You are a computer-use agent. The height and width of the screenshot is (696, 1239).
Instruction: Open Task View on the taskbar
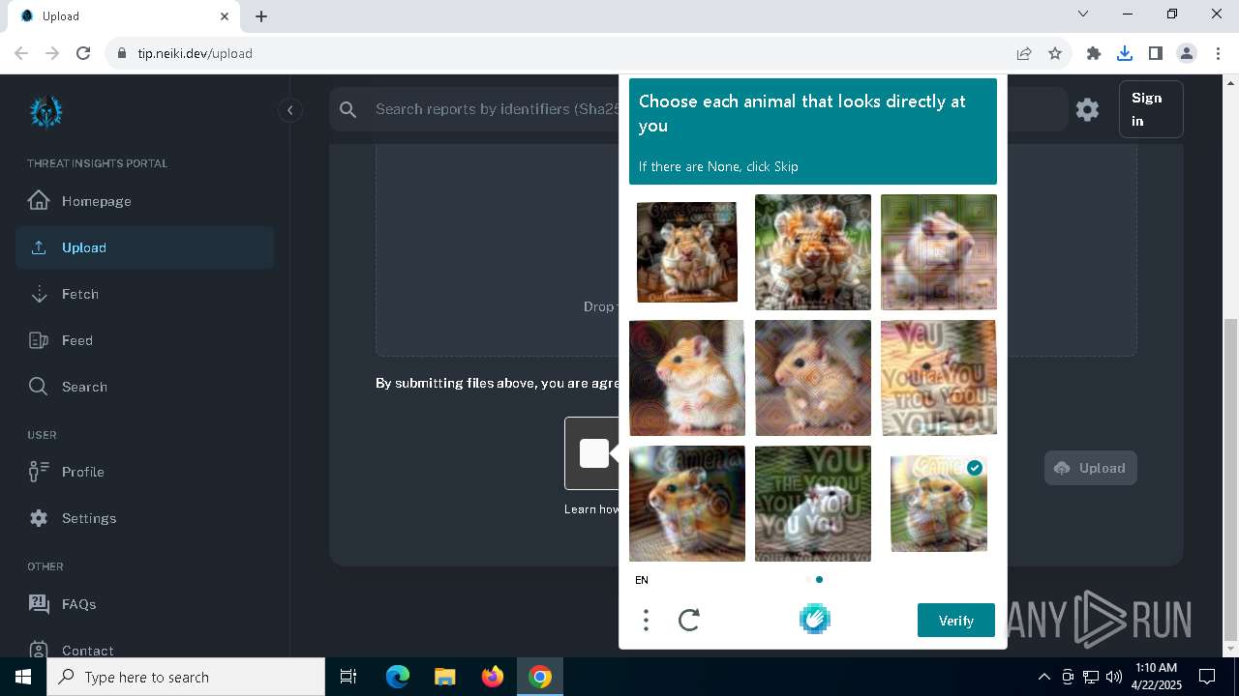pos(348,677)
